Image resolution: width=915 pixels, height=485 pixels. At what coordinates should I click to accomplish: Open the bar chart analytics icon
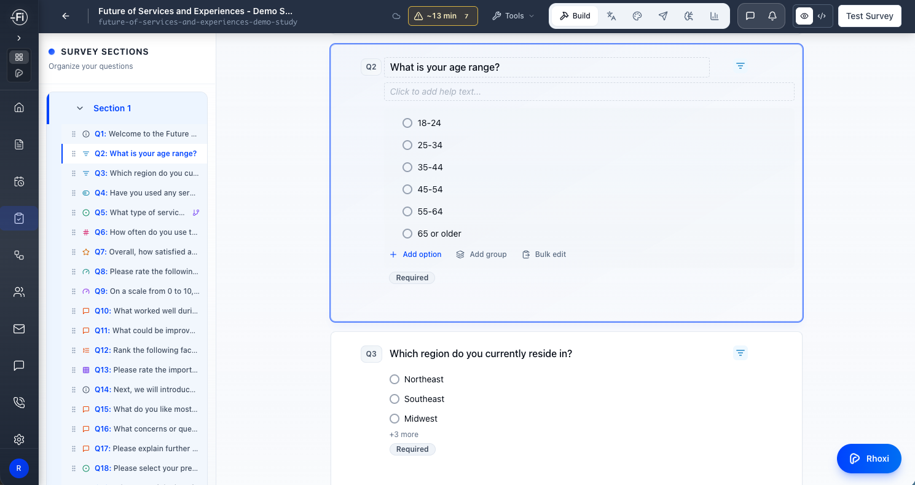tap(715, 16)
